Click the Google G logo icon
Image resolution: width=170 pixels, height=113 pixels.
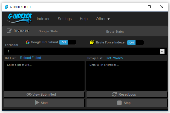click(x=28, y=42)
